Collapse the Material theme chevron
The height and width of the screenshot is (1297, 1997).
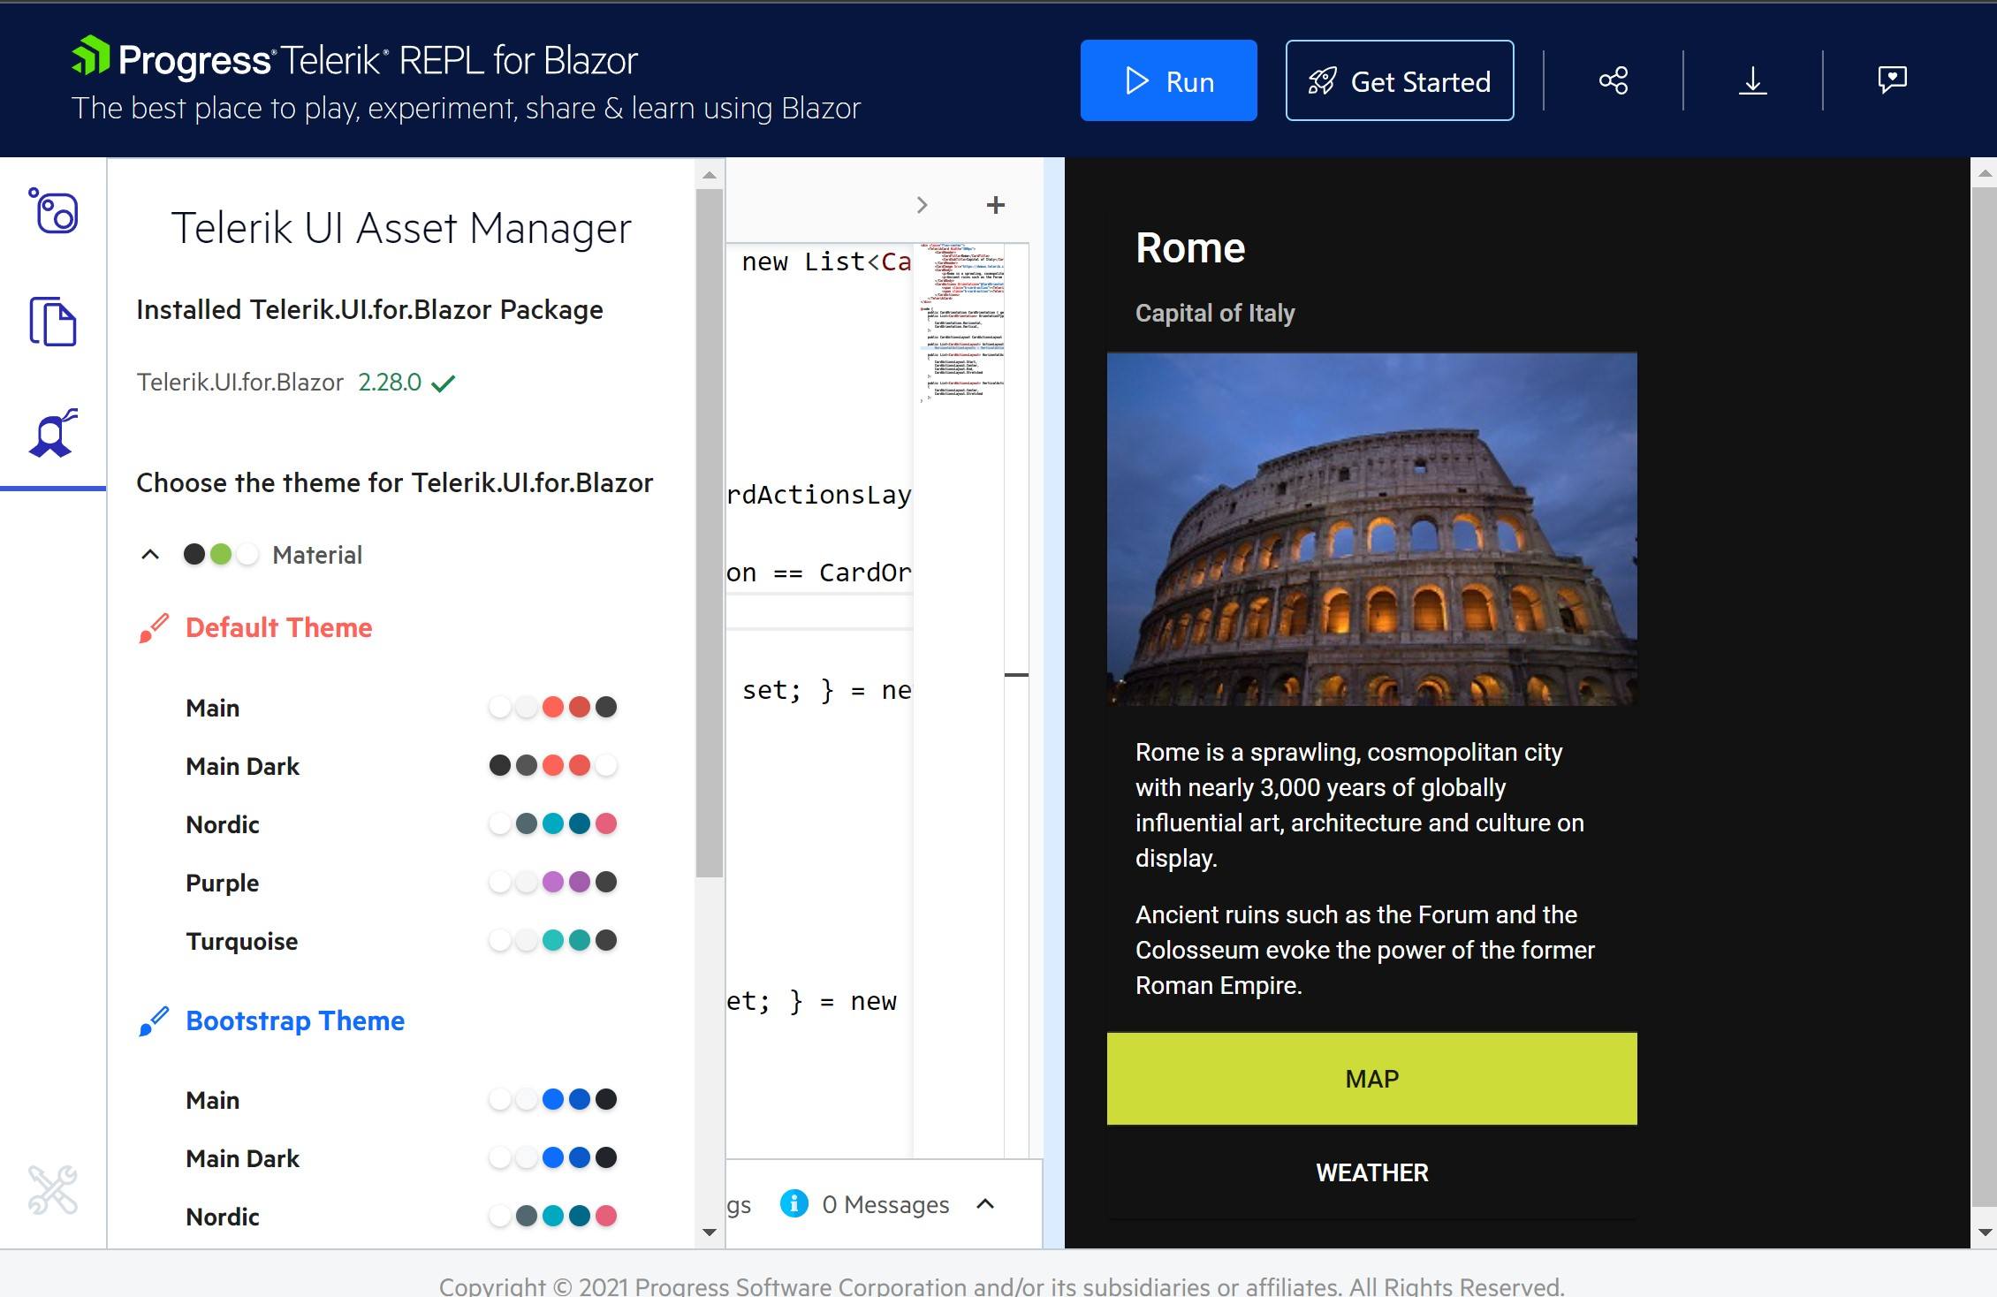(150, 555)
